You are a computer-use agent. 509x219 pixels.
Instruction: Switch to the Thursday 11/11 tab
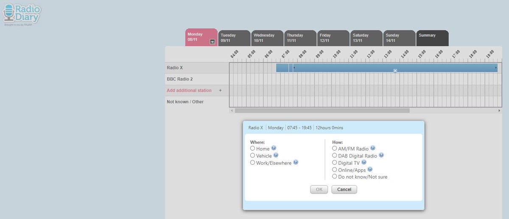click(x=300, y=38)
